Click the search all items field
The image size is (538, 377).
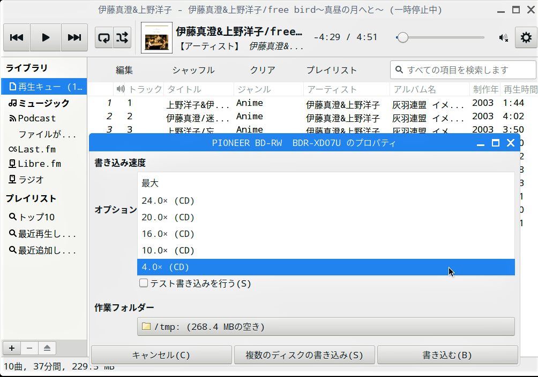point(464,70)
